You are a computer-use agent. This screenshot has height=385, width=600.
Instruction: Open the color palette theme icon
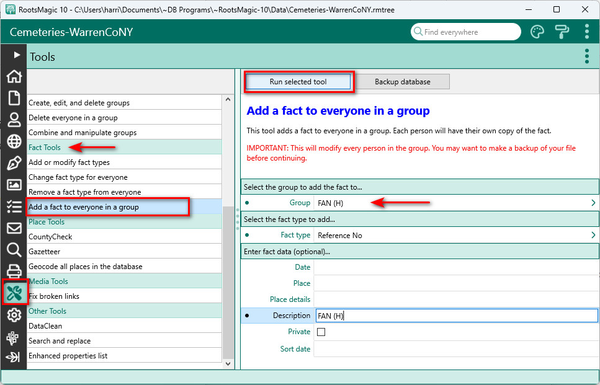click(x=537, y=32)
